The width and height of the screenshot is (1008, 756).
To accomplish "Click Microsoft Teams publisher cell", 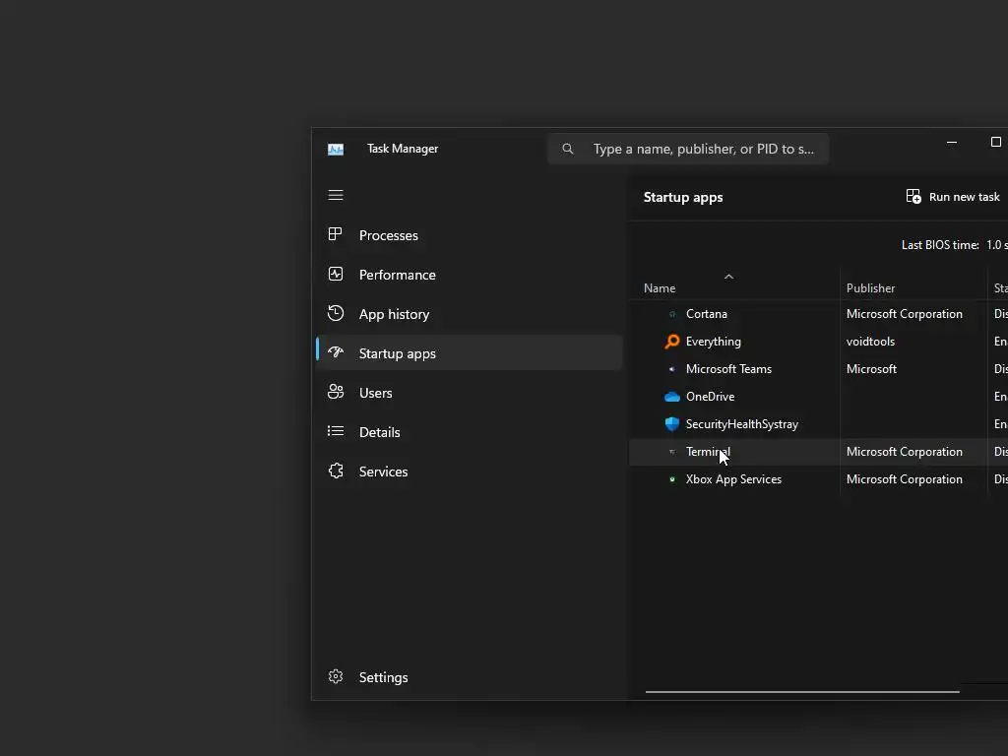I will click(x=872, y=369).
